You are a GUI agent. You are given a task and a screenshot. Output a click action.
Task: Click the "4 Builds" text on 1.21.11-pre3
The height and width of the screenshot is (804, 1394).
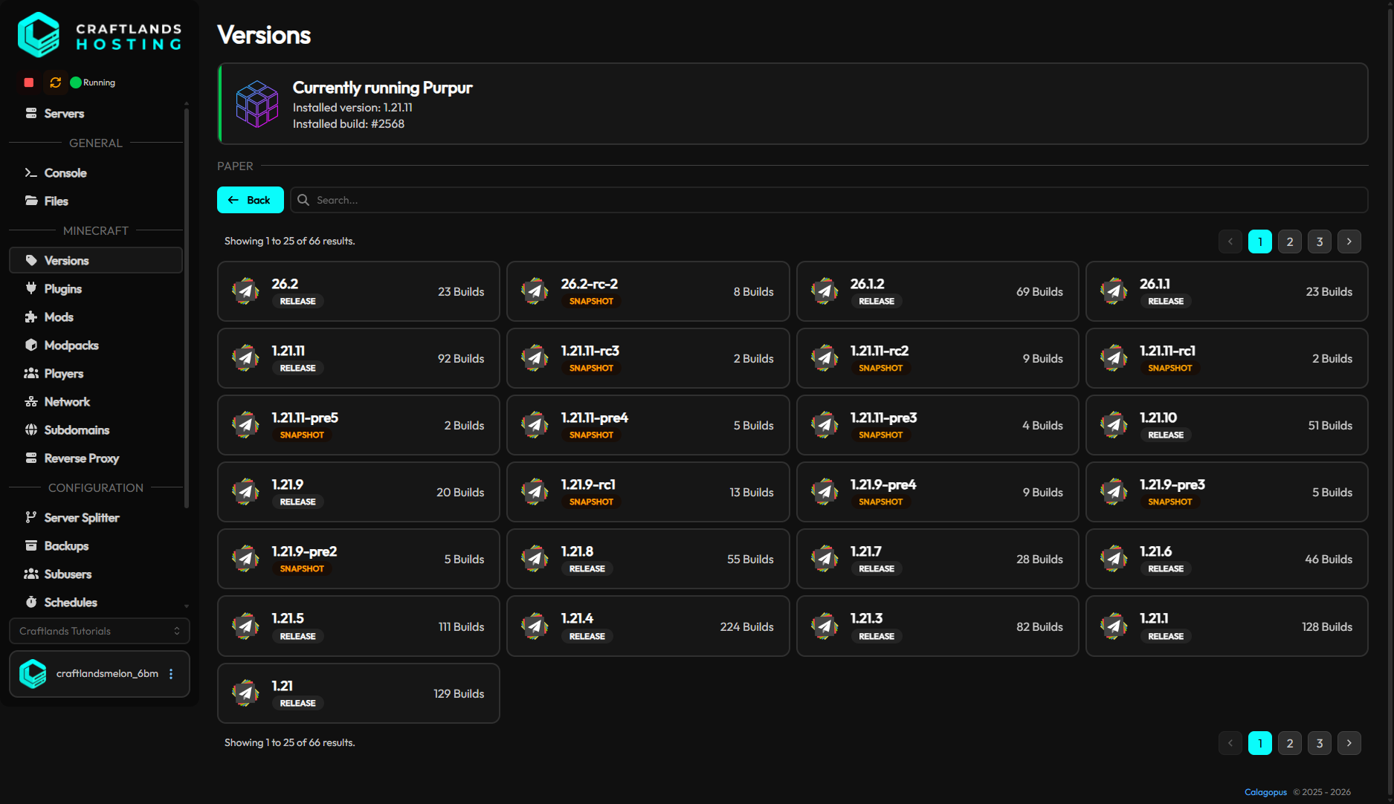(x=1042, y=426)
